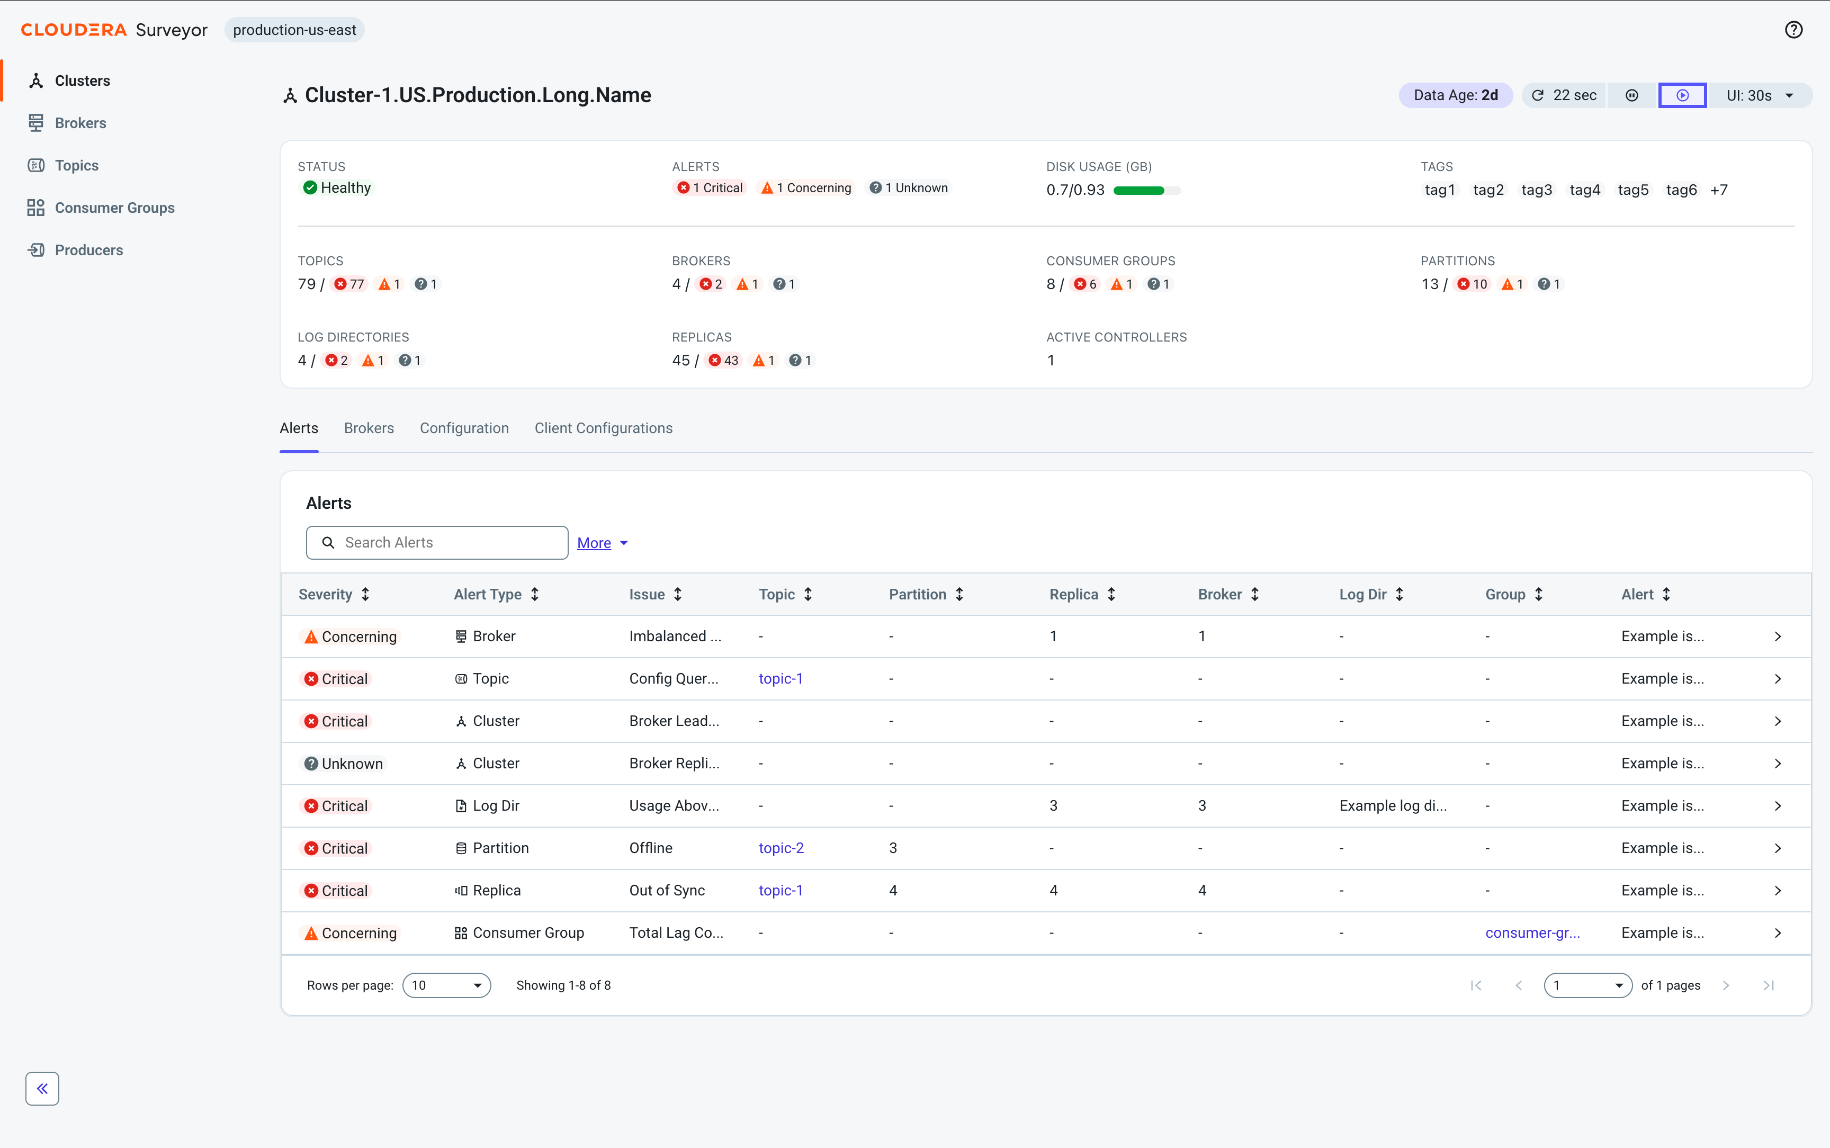Click the refresh 22 sec icon
Image resolution: width=1830 pixels, height=1148 pixels.
(x=1537, y=96)
